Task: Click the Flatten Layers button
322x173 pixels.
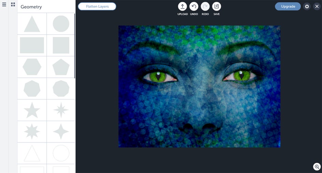Action: pos(97,6)
